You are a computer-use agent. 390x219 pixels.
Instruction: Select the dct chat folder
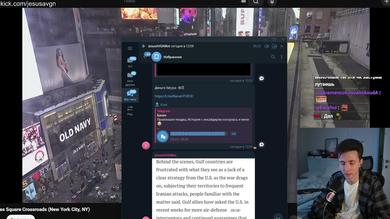point(130,62)
